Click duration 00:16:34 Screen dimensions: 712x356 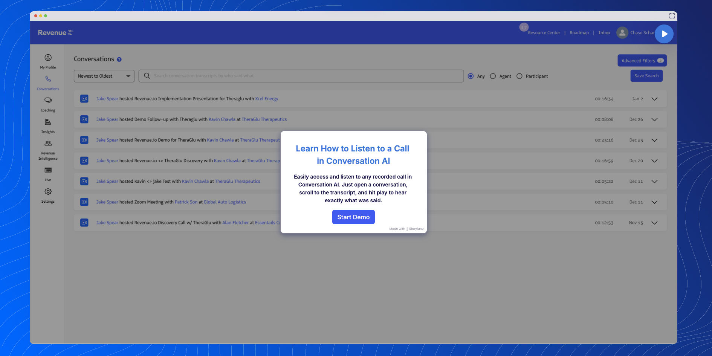[x=604, y=99]
